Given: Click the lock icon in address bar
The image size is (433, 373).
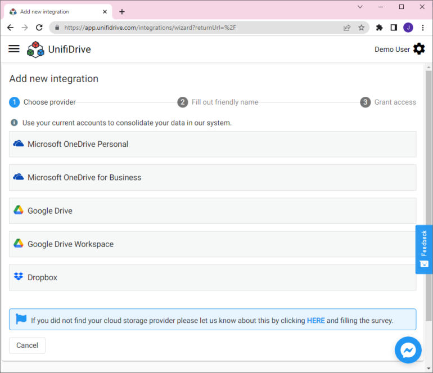Looking at the screenshot, I should coord(57,28).
